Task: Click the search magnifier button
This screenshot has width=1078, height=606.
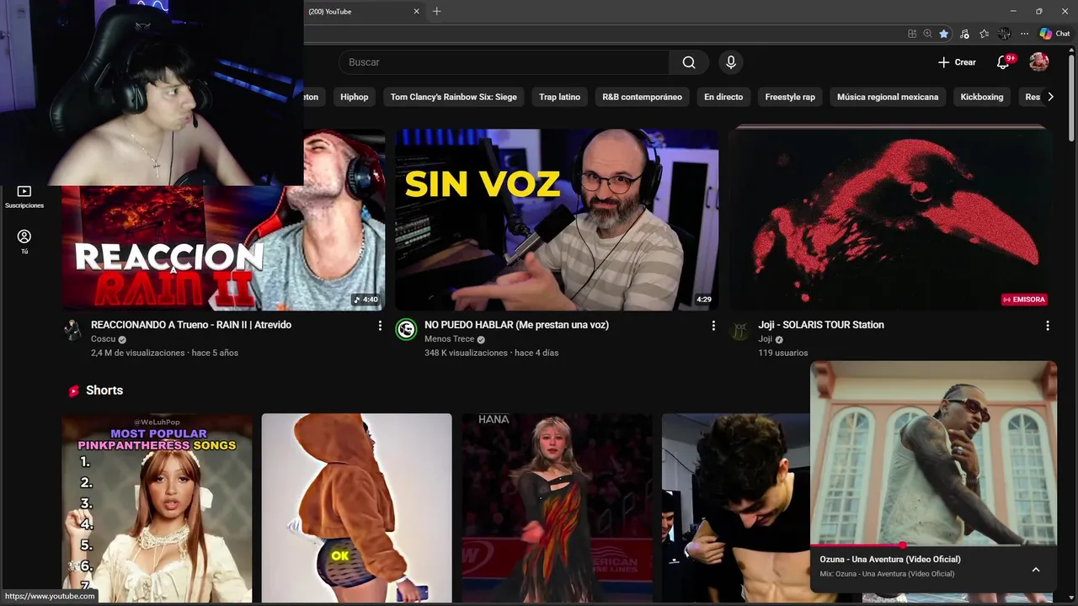Action: tap(689, 62)
